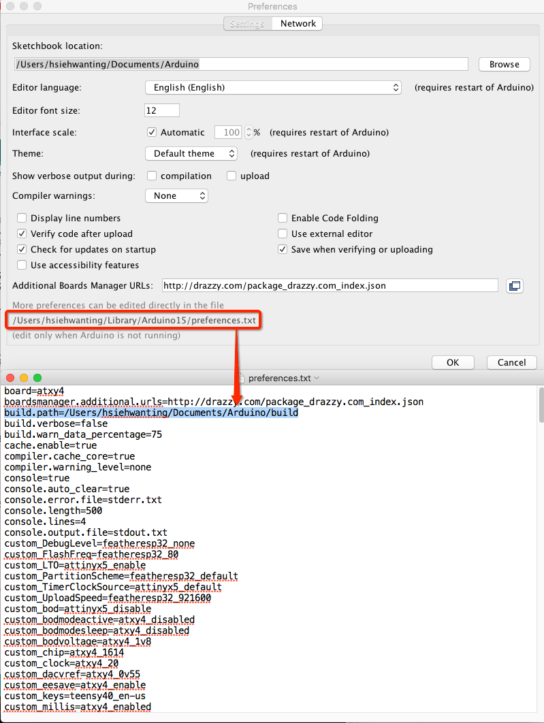Open the Additional Boards Manager URLs editor icon
This screenshot has height=723, width=544.
point(514,286)
